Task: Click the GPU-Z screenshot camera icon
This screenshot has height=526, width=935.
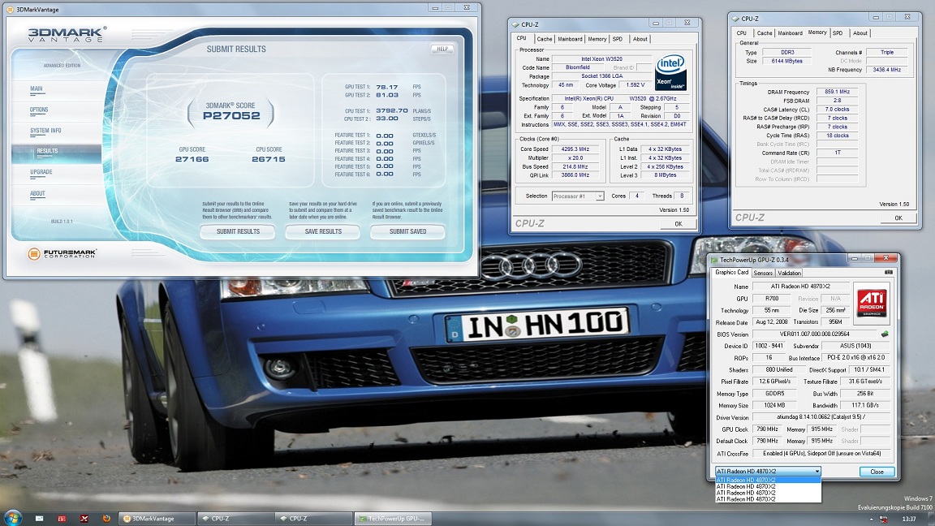Action: point(889,273)
